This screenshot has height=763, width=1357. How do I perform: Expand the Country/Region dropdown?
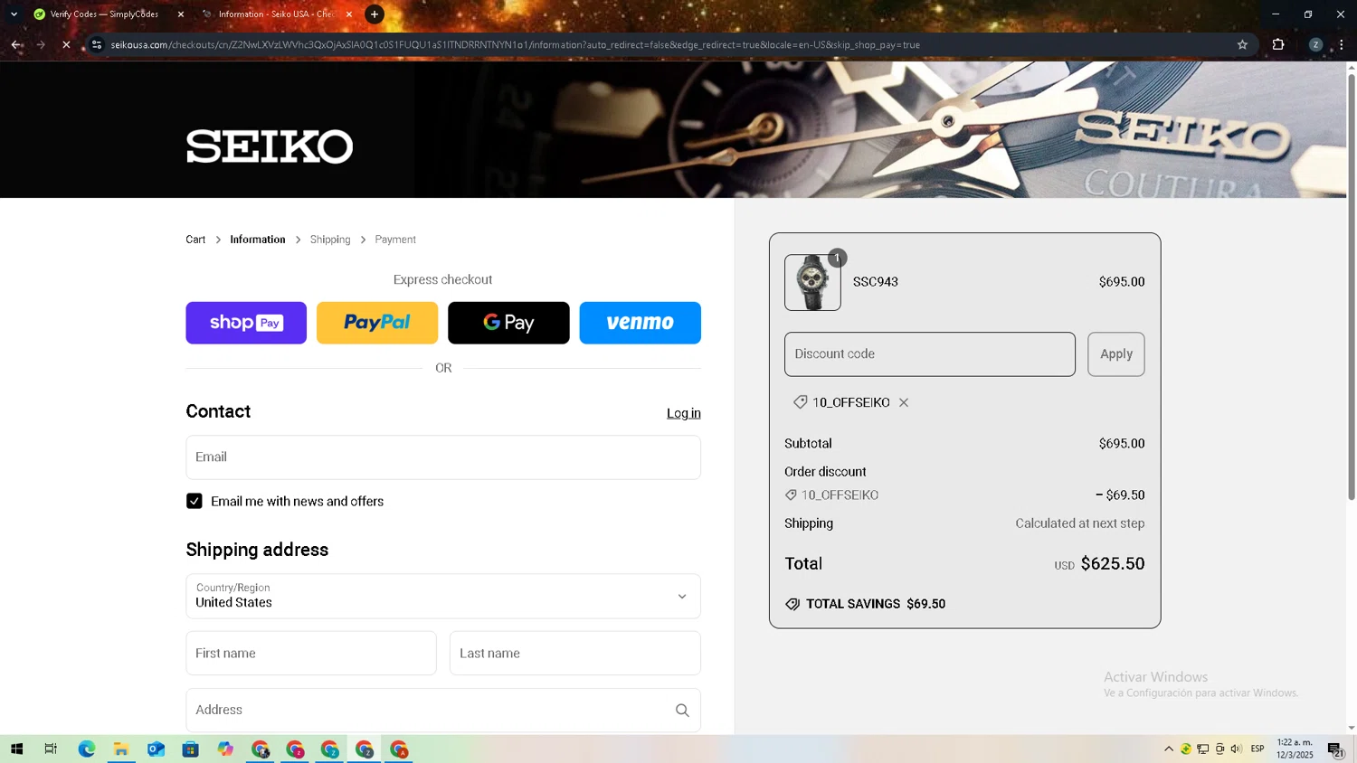(443, 597)
